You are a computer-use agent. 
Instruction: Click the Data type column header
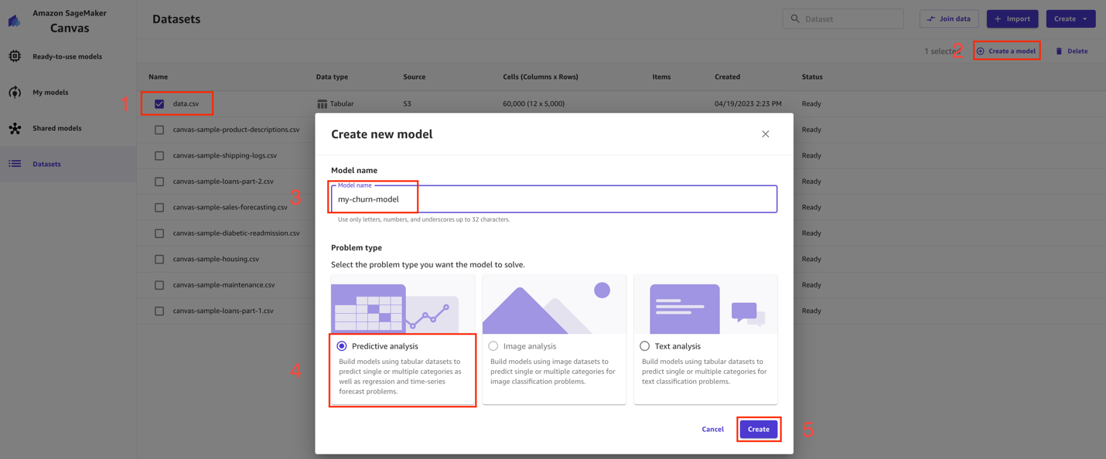pyautogui.click(x=332, y=77)
